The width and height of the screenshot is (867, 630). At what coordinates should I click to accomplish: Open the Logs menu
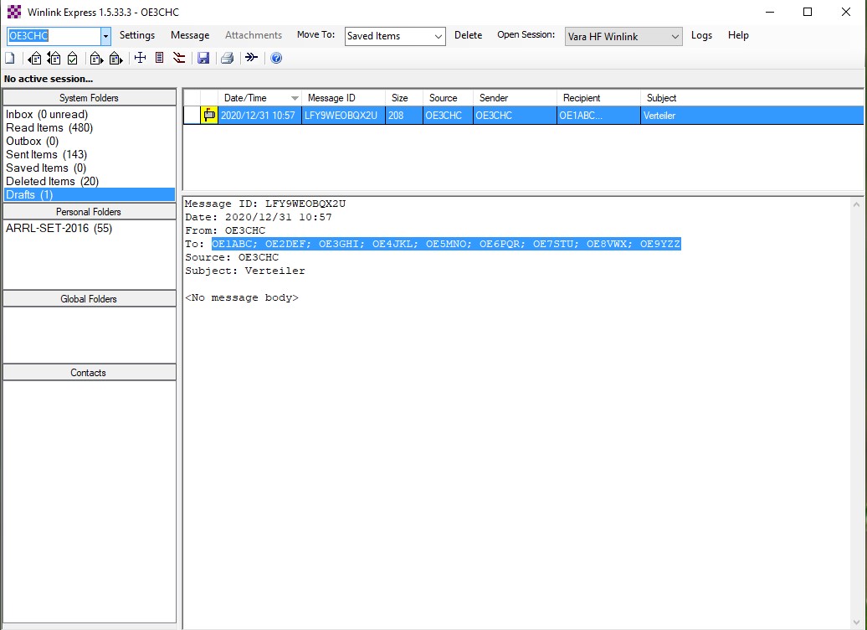click(x=701, y=35)
